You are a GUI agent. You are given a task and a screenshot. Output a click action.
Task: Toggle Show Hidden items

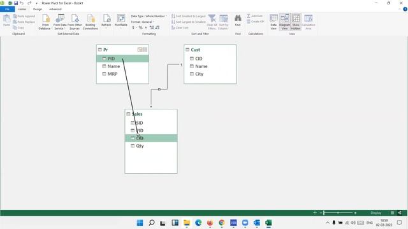point(296,22)
